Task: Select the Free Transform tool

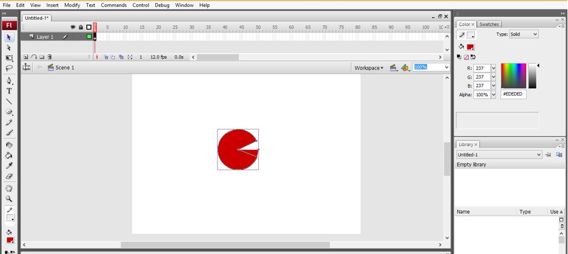Action: point(9,58)
